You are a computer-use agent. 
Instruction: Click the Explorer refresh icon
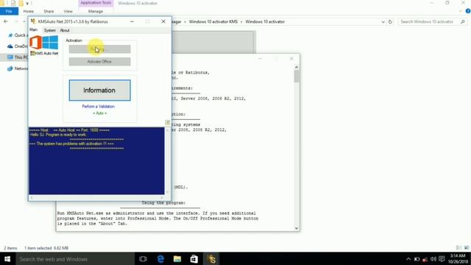pyautogui.click(x=390, y=21)
